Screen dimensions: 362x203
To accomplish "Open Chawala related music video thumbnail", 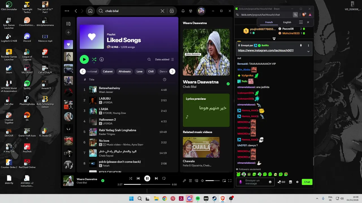I will click(x=201, y=147).
